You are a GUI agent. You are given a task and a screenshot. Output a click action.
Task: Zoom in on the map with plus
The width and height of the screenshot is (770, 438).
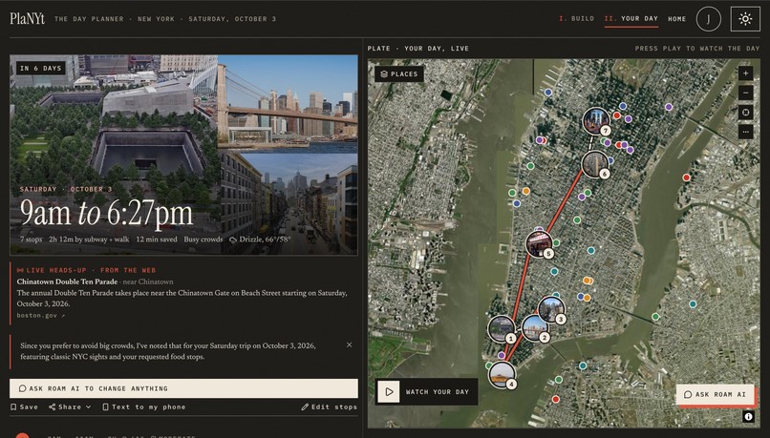click(745, 73)
